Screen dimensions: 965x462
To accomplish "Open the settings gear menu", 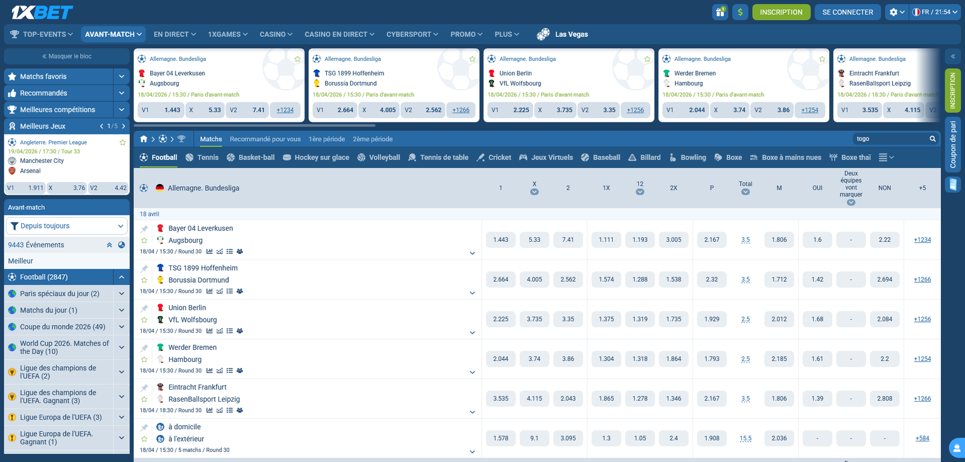I will coord(897,12).
